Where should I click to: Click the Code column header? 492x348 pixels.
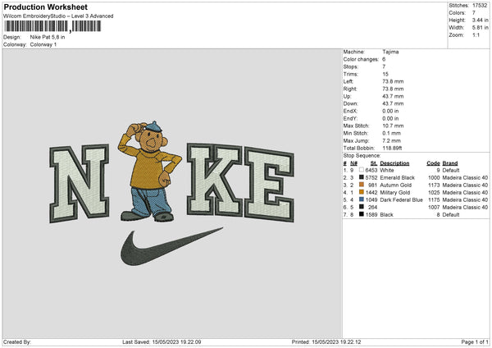click(433, 163)
